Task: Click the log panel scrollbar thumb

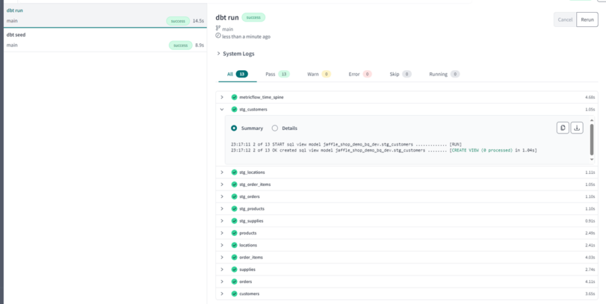Action: [592, 140]
